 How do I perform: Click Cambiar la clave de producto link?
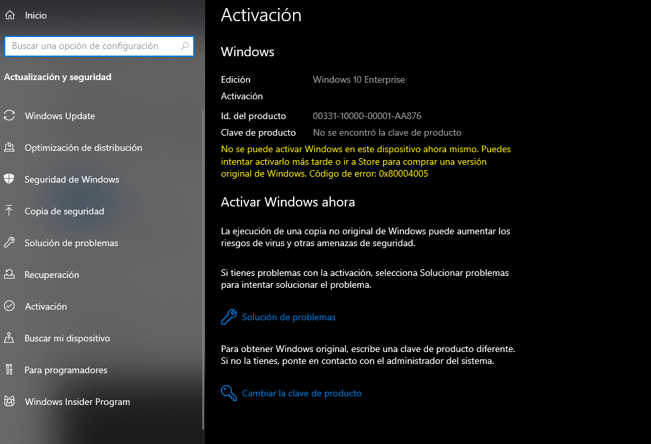pos(302,393)
